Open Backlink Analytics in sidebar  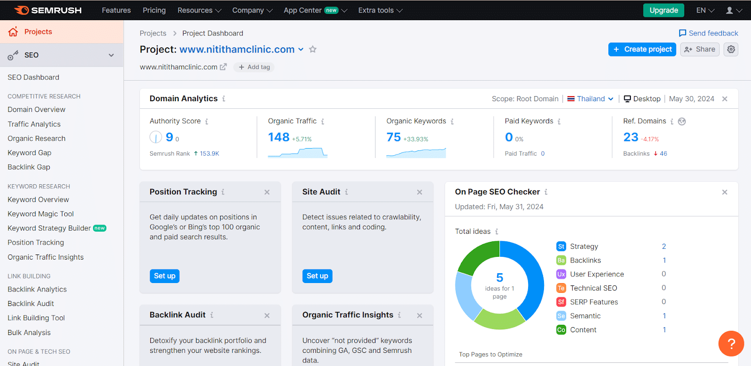point(37,290)
